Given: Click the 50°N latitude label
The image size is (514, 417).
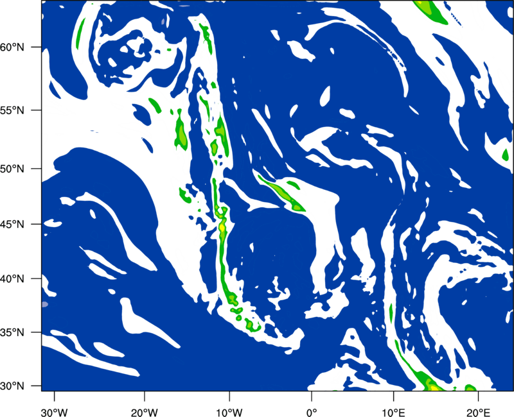Looking at the screenshot, I should pyautogui.click(x=12, y=169).
